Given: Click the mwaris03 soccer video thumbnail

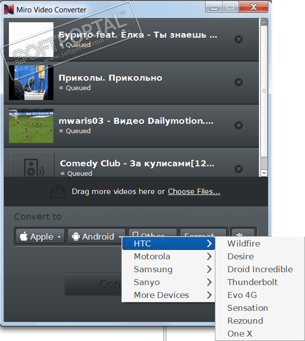Looking at the screenshot, I should [x=31, y=126].
